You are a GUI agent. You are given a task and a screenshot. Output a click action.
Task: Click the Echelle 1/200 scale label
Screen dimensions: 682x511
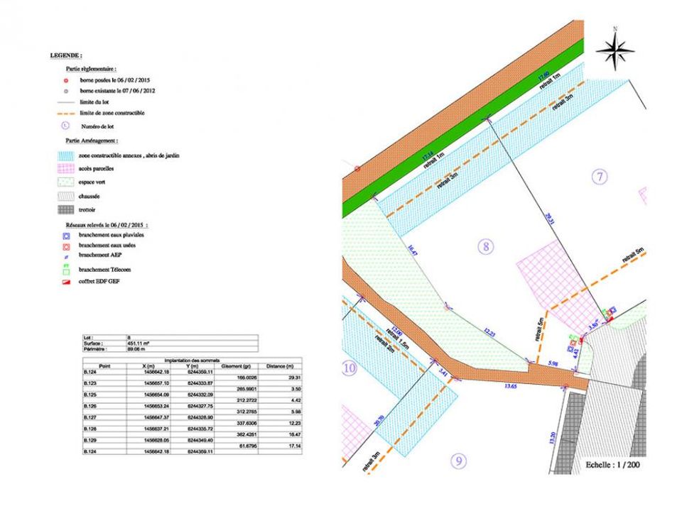point(612,465)
